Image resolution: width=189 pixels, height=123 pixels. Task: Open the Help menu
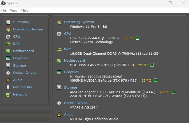coord(25,10)
